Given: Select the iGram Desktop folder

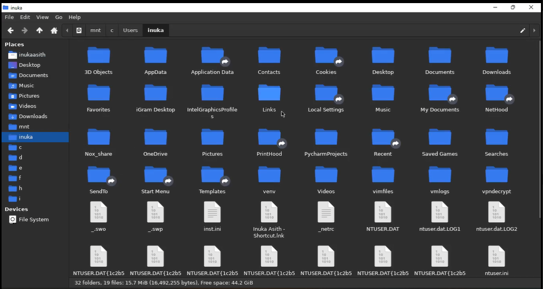Looking at the screenshot, I should coord(156,99).
